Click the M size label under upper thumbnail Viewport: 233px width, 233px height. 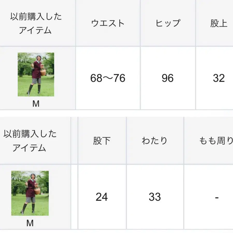(36, 104)
